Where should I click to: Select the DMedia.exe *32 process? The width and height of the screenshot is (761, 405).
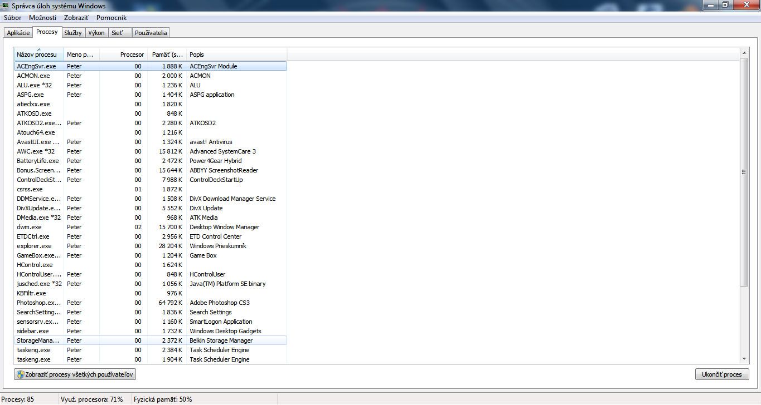[x=151, y=218]
